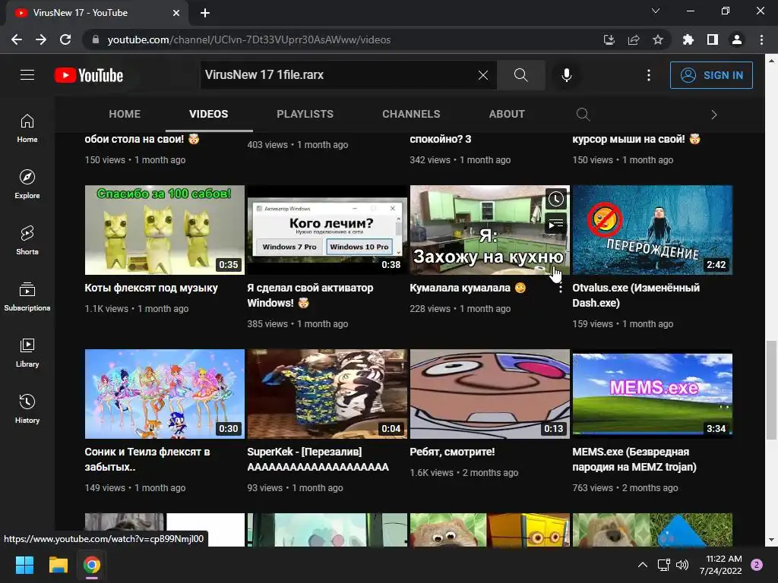Open Shorts in the sidebar

pyautogui.click(x=27, y=241)
